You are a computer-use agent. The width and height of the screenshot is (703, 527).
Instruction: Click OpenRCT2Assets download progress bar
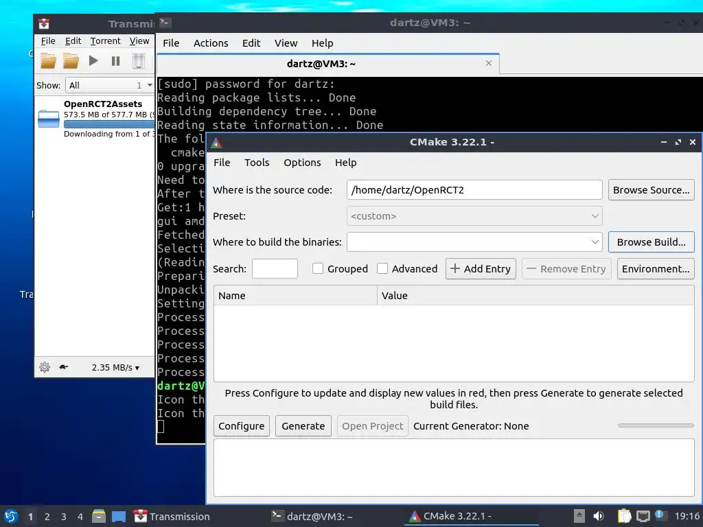(109, 124)
